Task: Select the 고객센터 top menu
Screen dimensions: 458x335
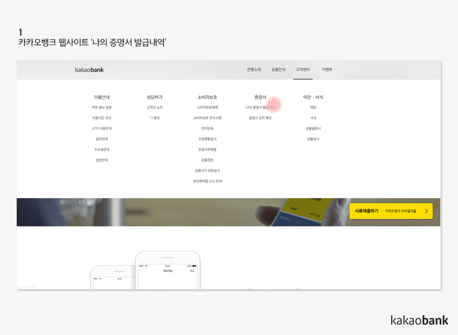Action: 303,69
